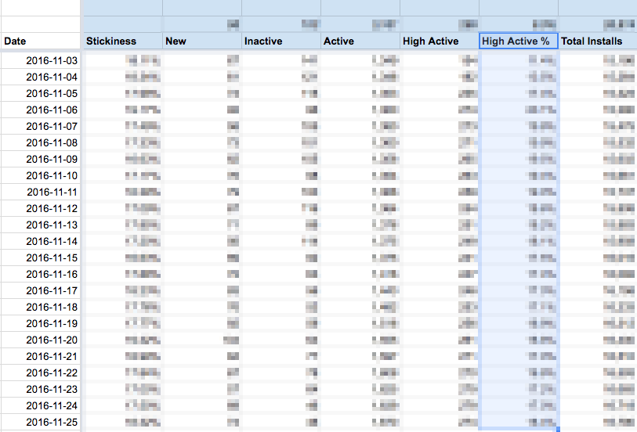The image size is (637, 432).
Task: Click the date cell 2016-11-12
Action: click(41, 208)
